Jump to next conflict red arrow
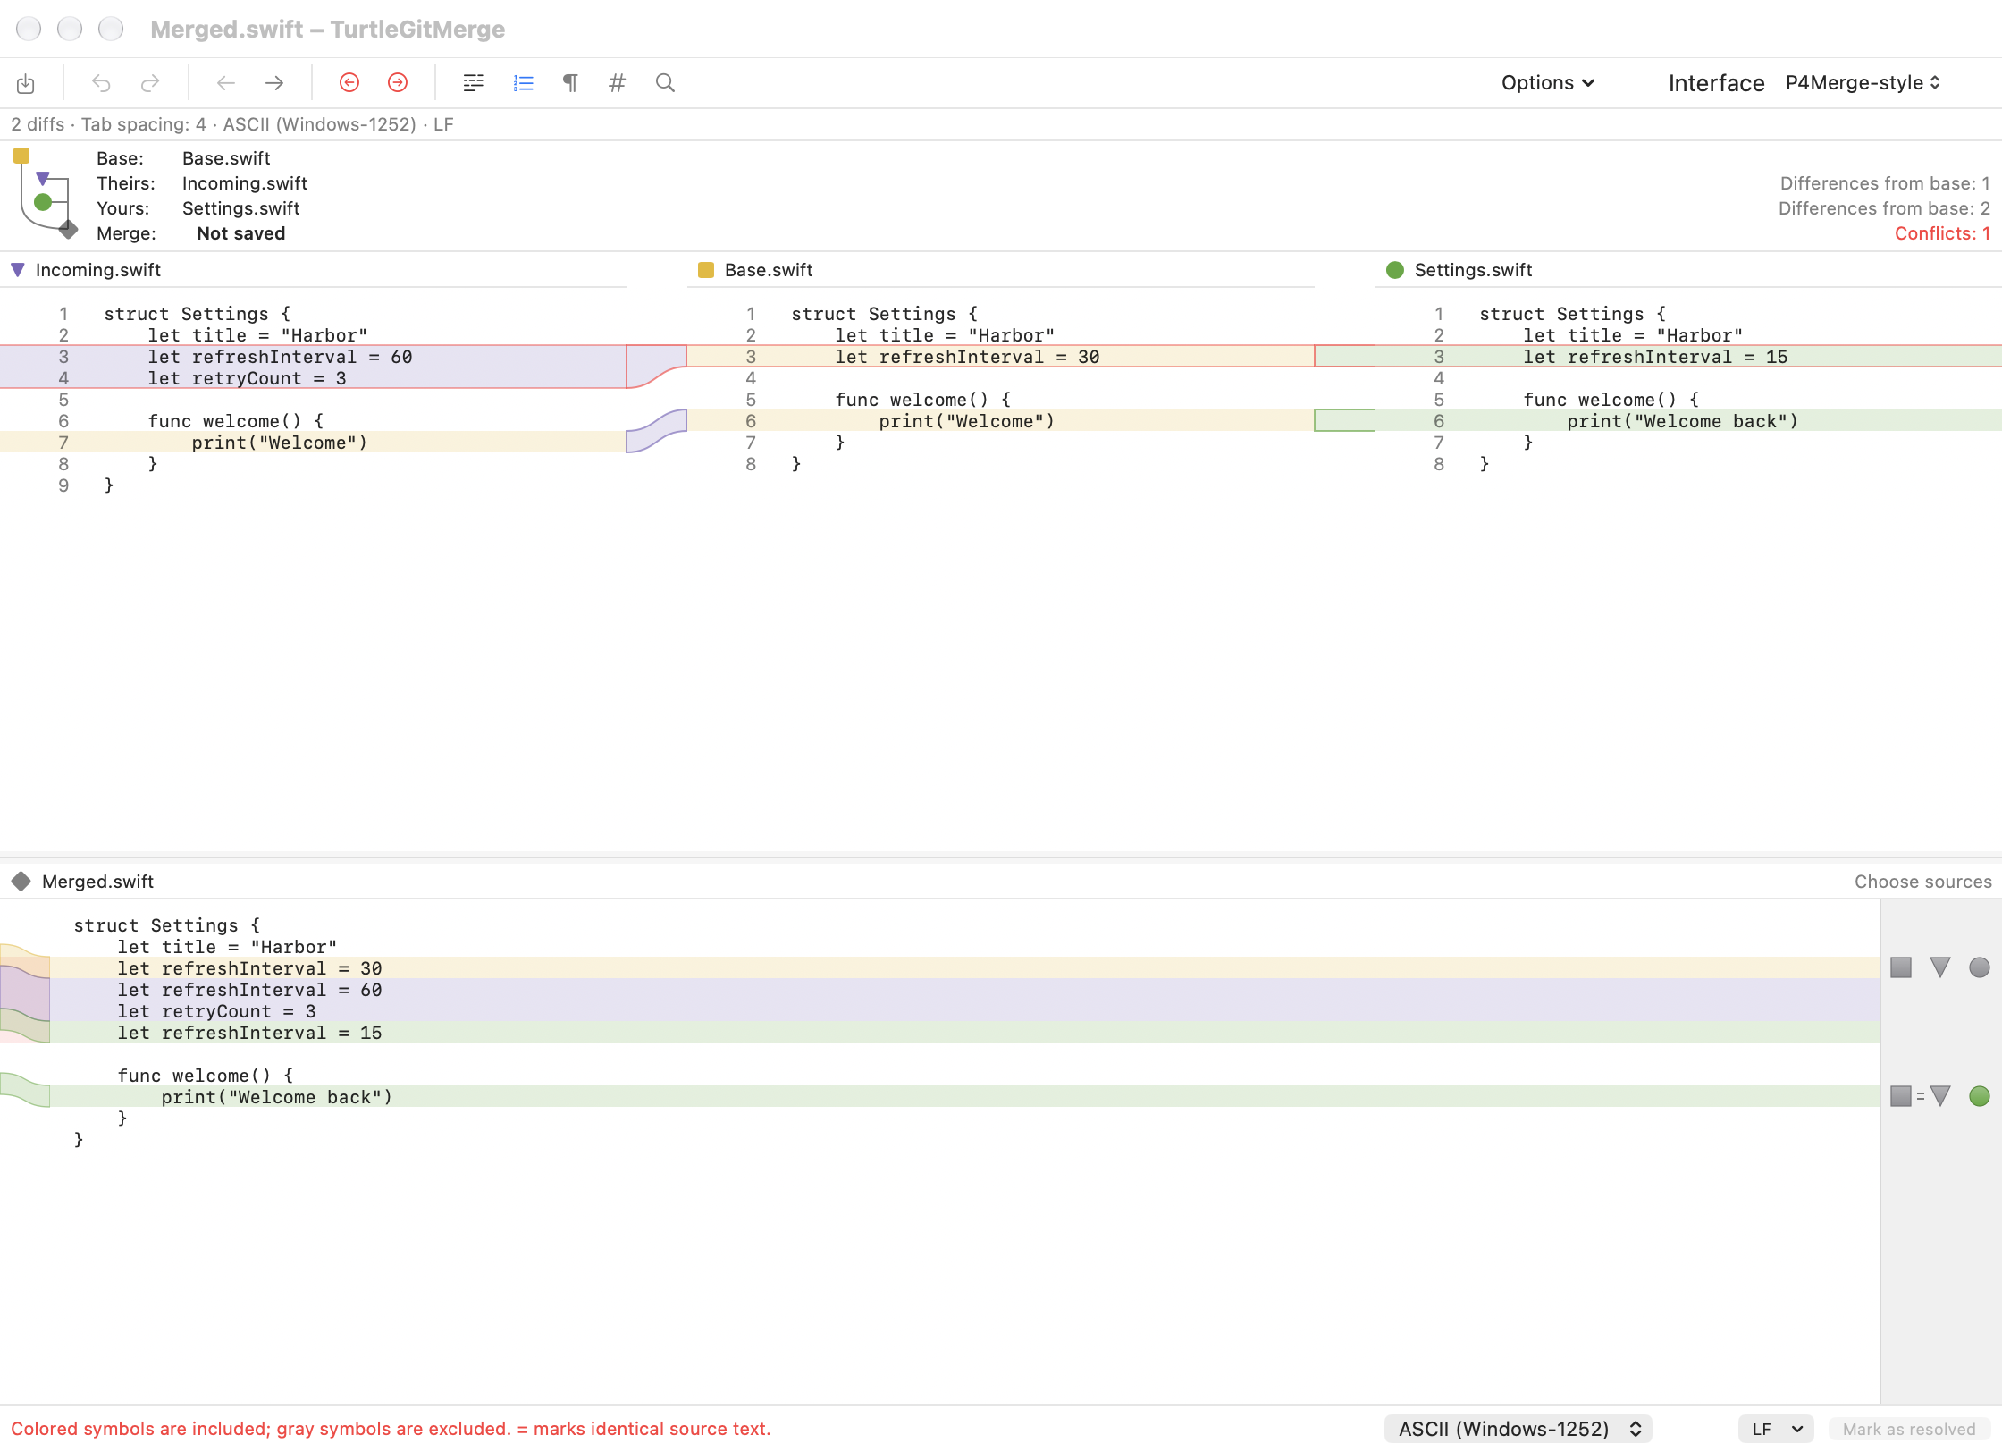The width and height of the screenshot is (2002, 1452). [398, 83]
